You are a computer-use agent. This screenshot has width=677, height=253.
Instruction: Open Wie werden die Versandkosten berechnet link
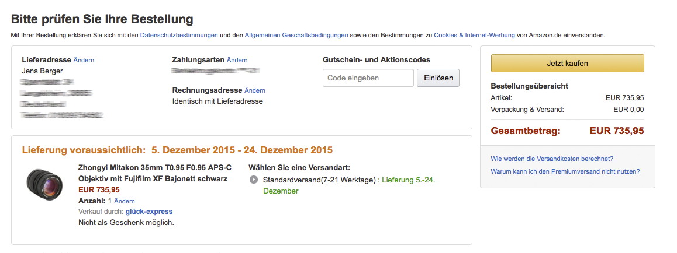(552, 159)
